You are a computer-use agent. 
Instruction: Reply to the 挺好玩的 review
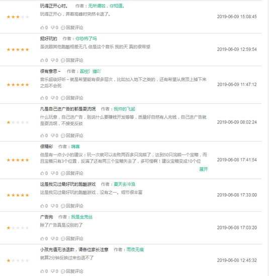point(72,60)
